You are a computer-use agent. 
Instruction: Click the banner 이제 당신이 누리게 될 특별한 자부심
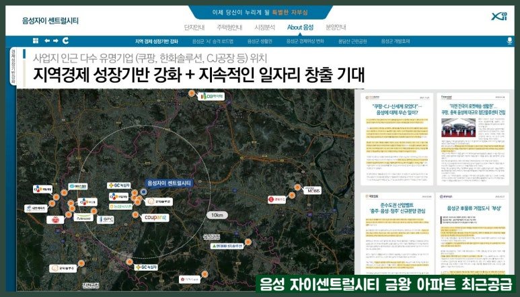(260, 13)
